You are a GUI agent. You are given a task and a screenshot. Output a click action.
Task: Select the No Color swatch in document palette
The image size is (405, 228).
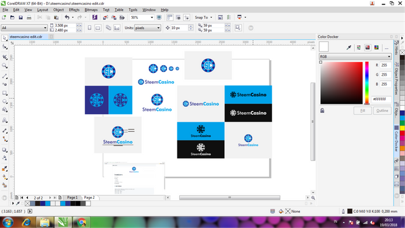tap(27, 203)
